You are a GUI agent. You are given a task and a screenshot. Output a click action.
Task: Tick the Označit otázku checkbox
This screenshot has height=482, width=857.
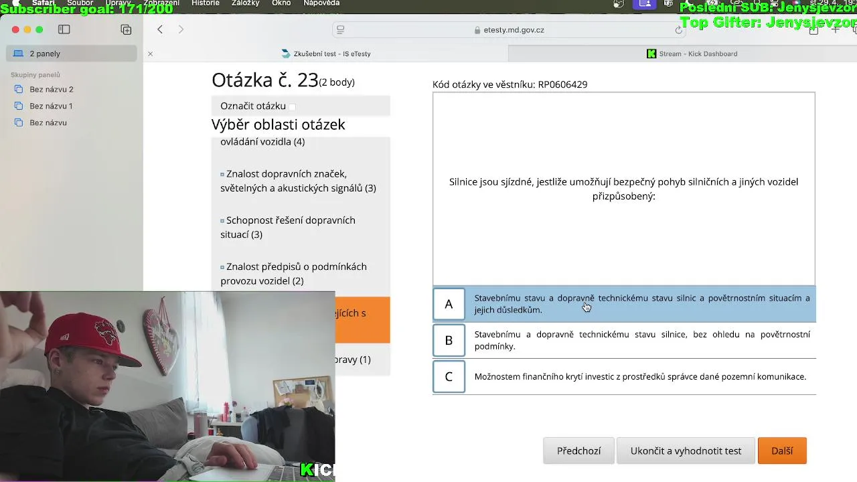[292, 106]
